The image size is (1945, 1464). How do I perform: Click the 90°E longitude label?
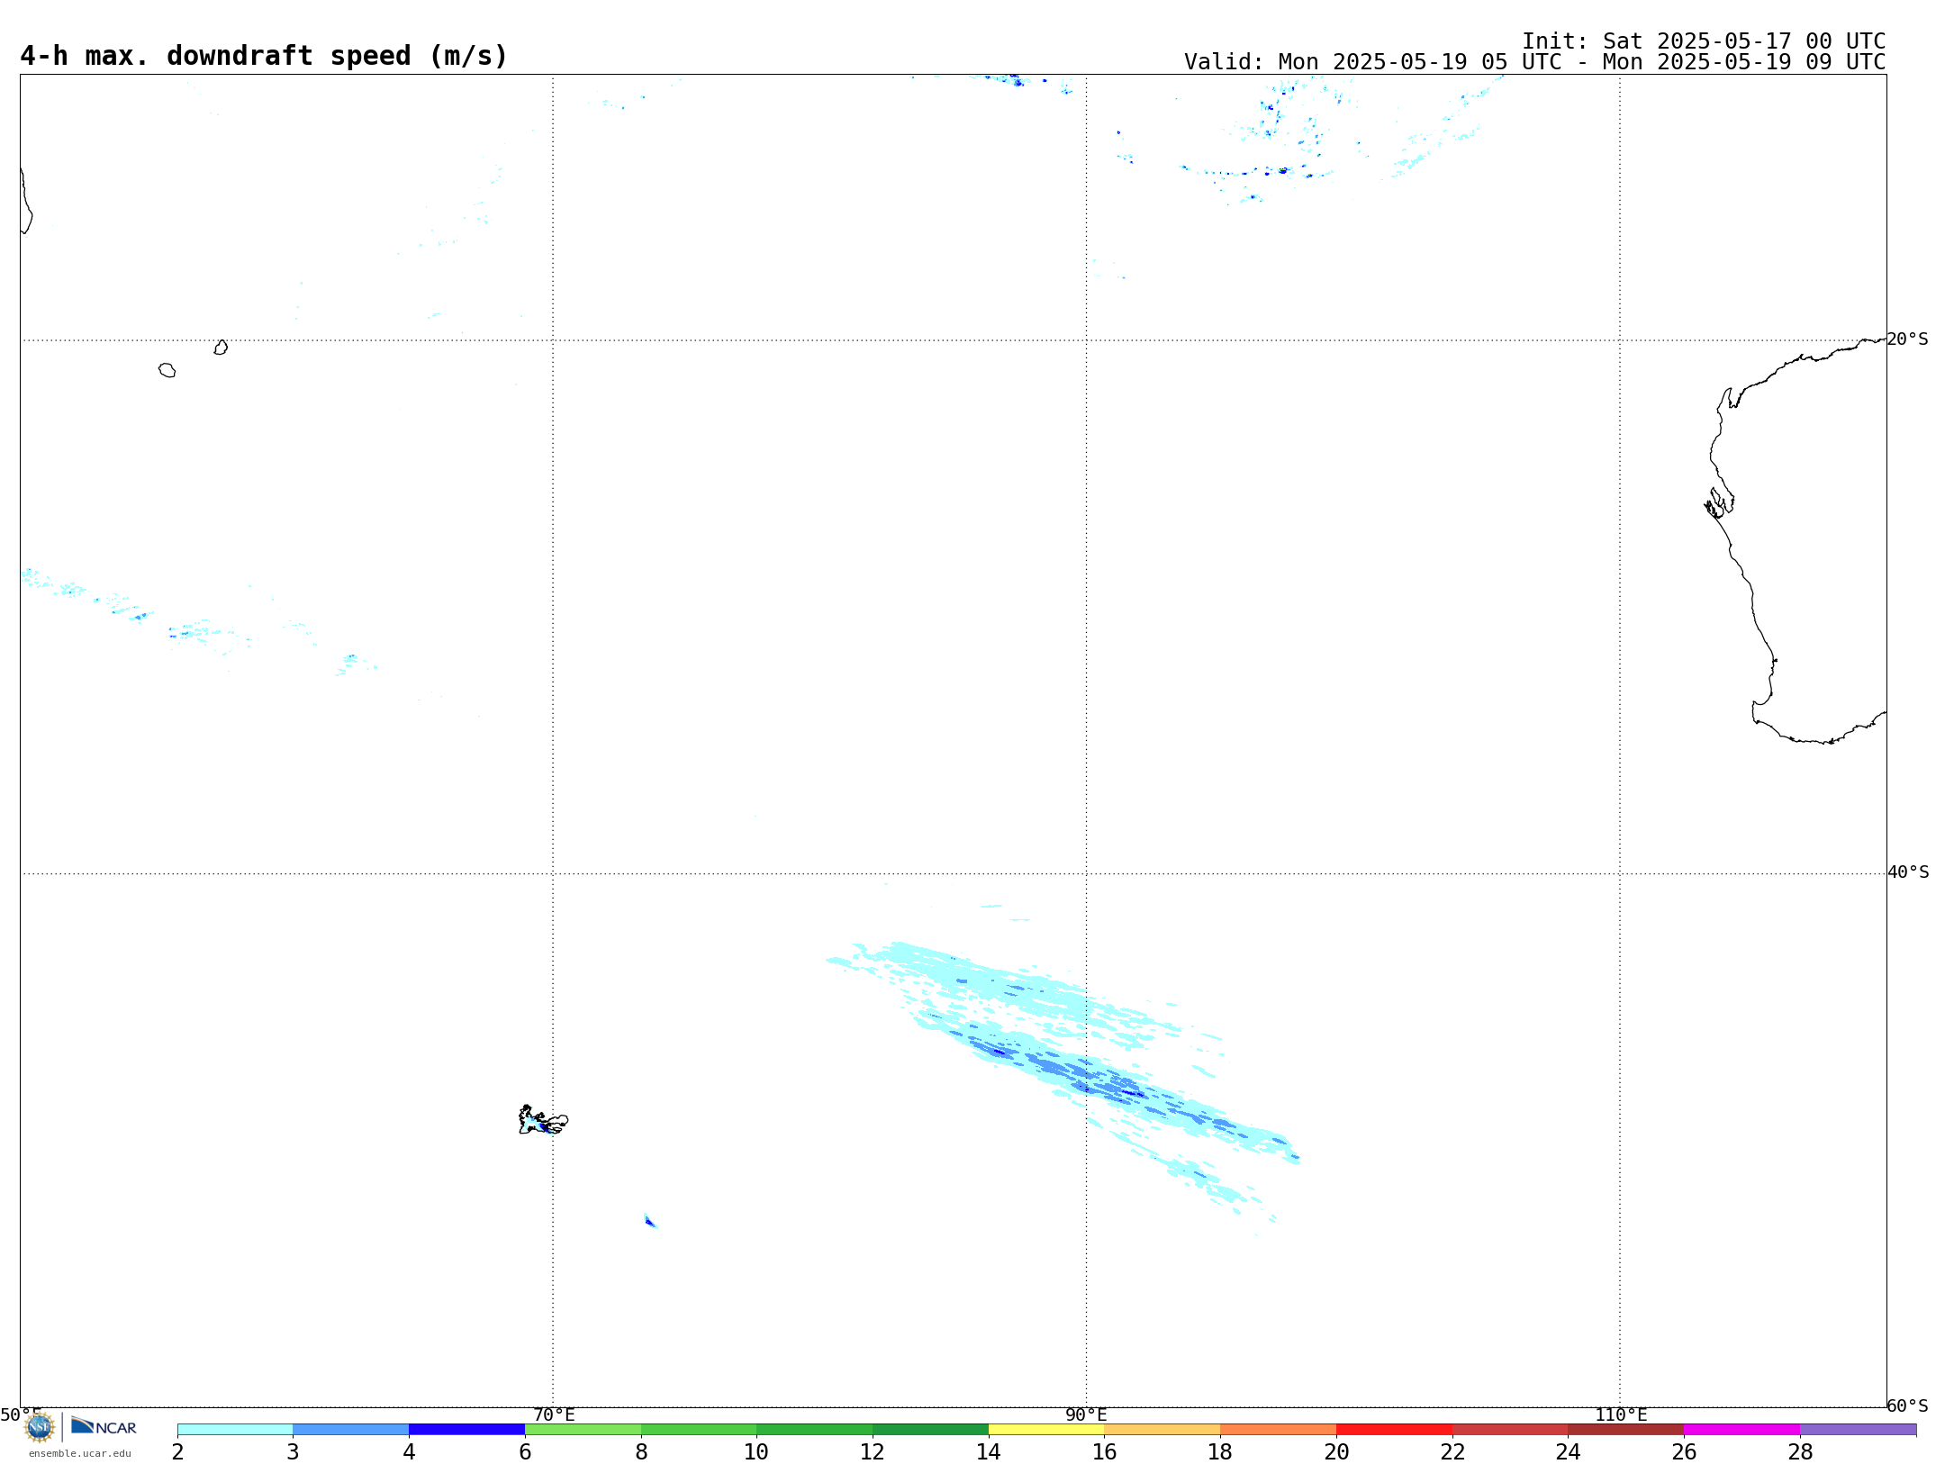pyautogui.click(x=1086, y=1415)
